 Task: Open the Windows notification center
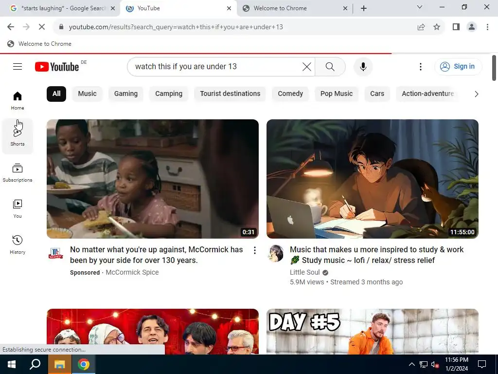coord(482,364)
